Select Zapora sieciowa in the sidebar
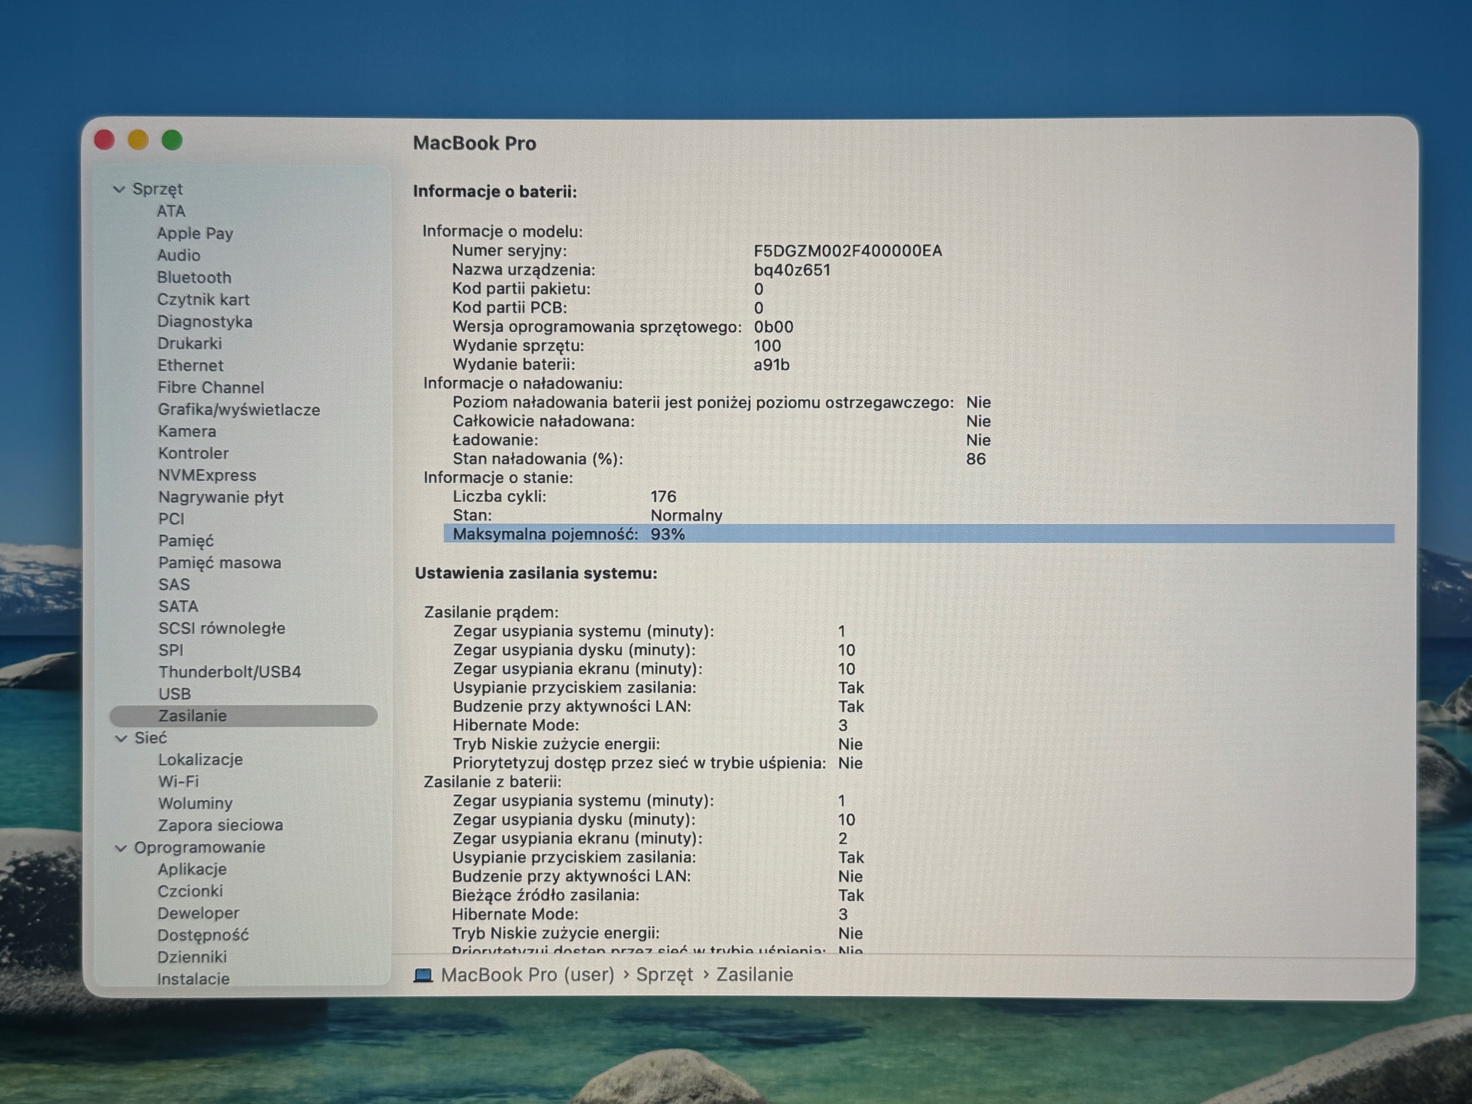Screen dimensions: 1472x1104 (x=220, y=826)
